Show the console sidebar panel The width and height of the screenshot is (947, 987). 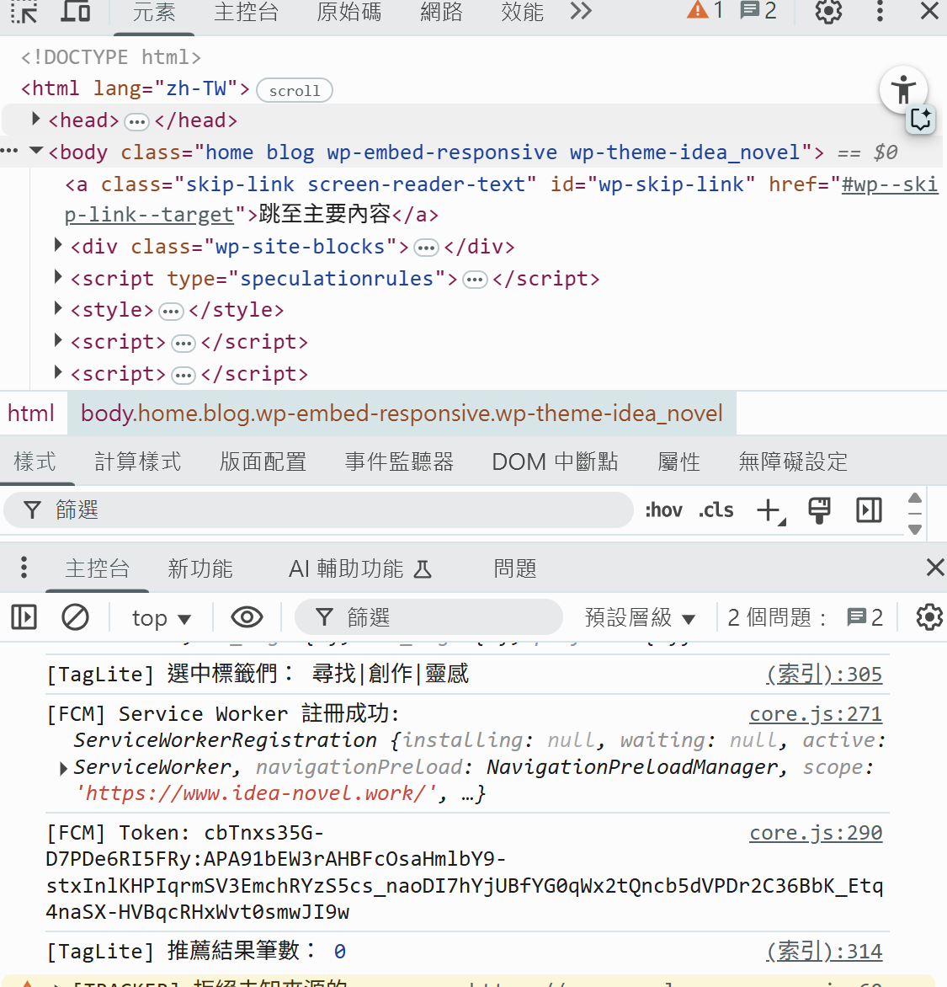(24, 617)
